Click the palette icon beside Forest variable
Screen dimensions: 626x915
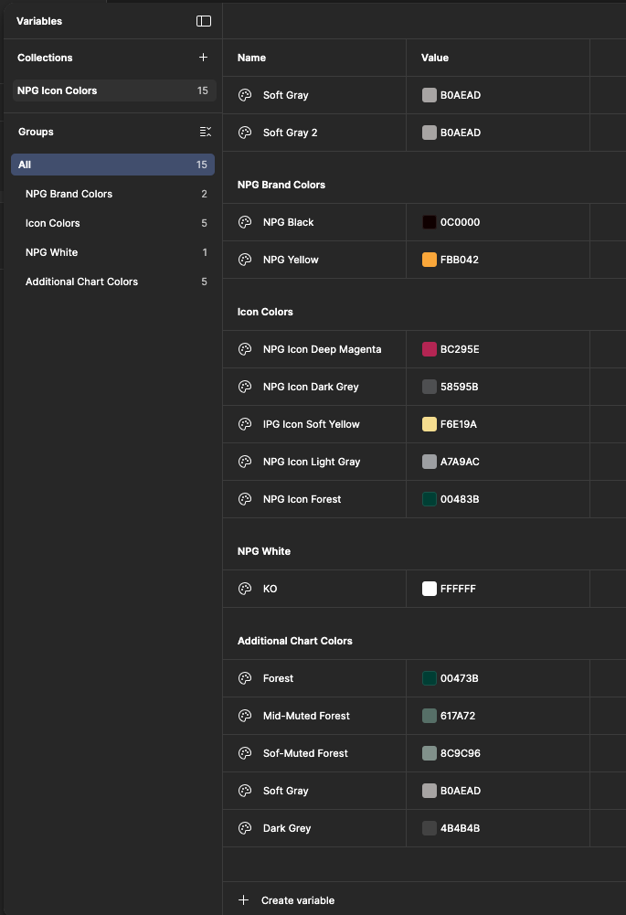coord(245,678)
